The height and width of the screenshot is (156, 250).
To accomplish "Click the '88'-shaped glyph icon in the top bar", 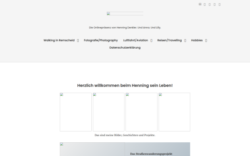I will tap(200, 4).
